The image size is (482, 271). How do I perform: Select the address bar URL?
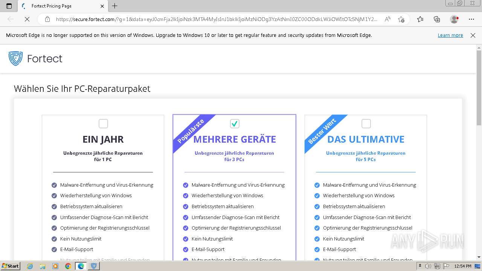(x=217, y=19)
